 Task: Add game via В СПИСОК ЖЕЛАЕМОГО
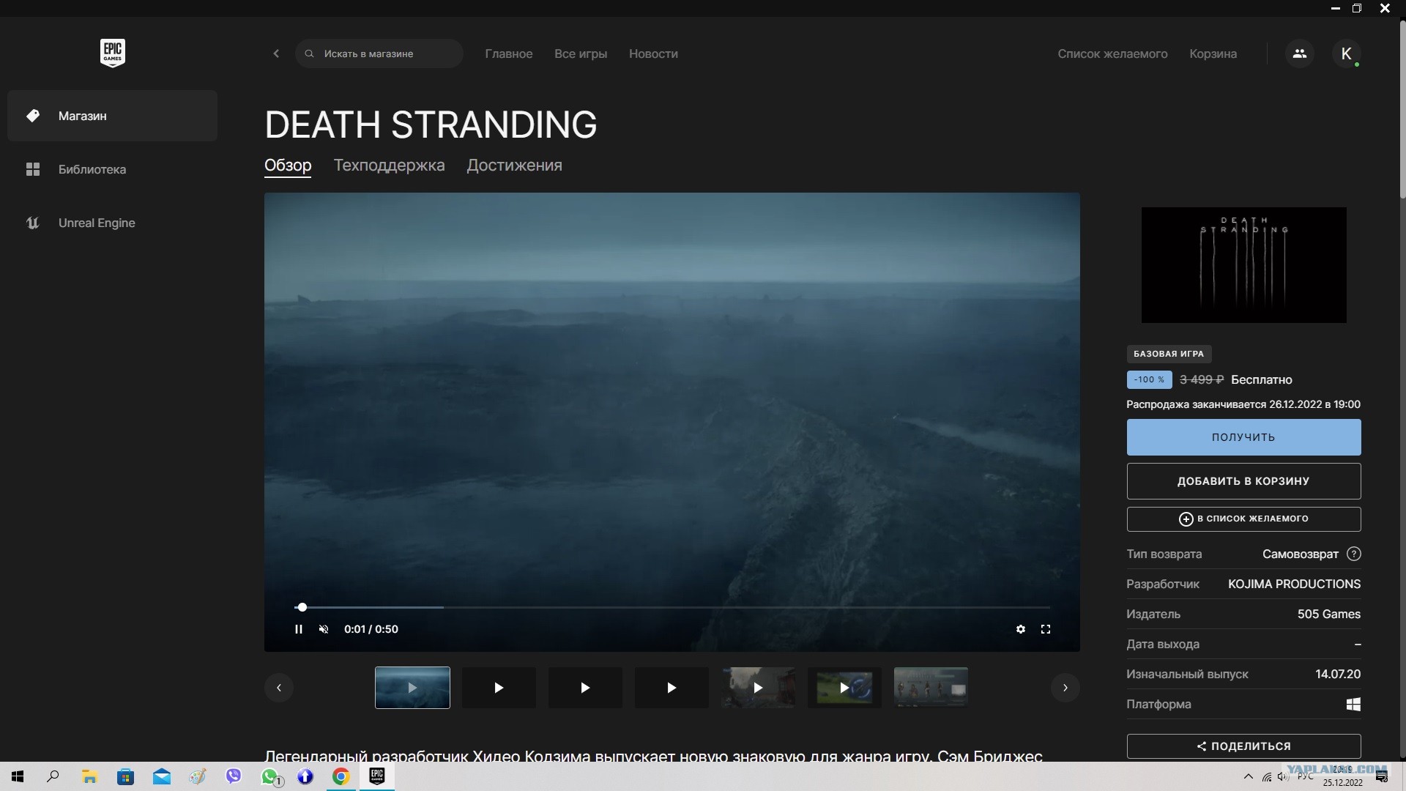1243,519
